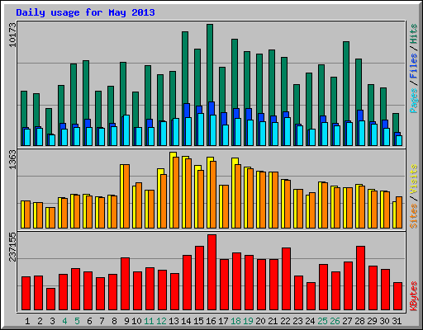Click day 11 weekend label
Viewport: 423px width, 330px height.
point(149,321)
